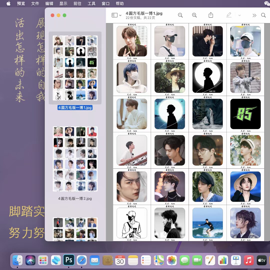Minimize the Preview window with the yellow button
This screenshot has height=270, width=270.
58,15
